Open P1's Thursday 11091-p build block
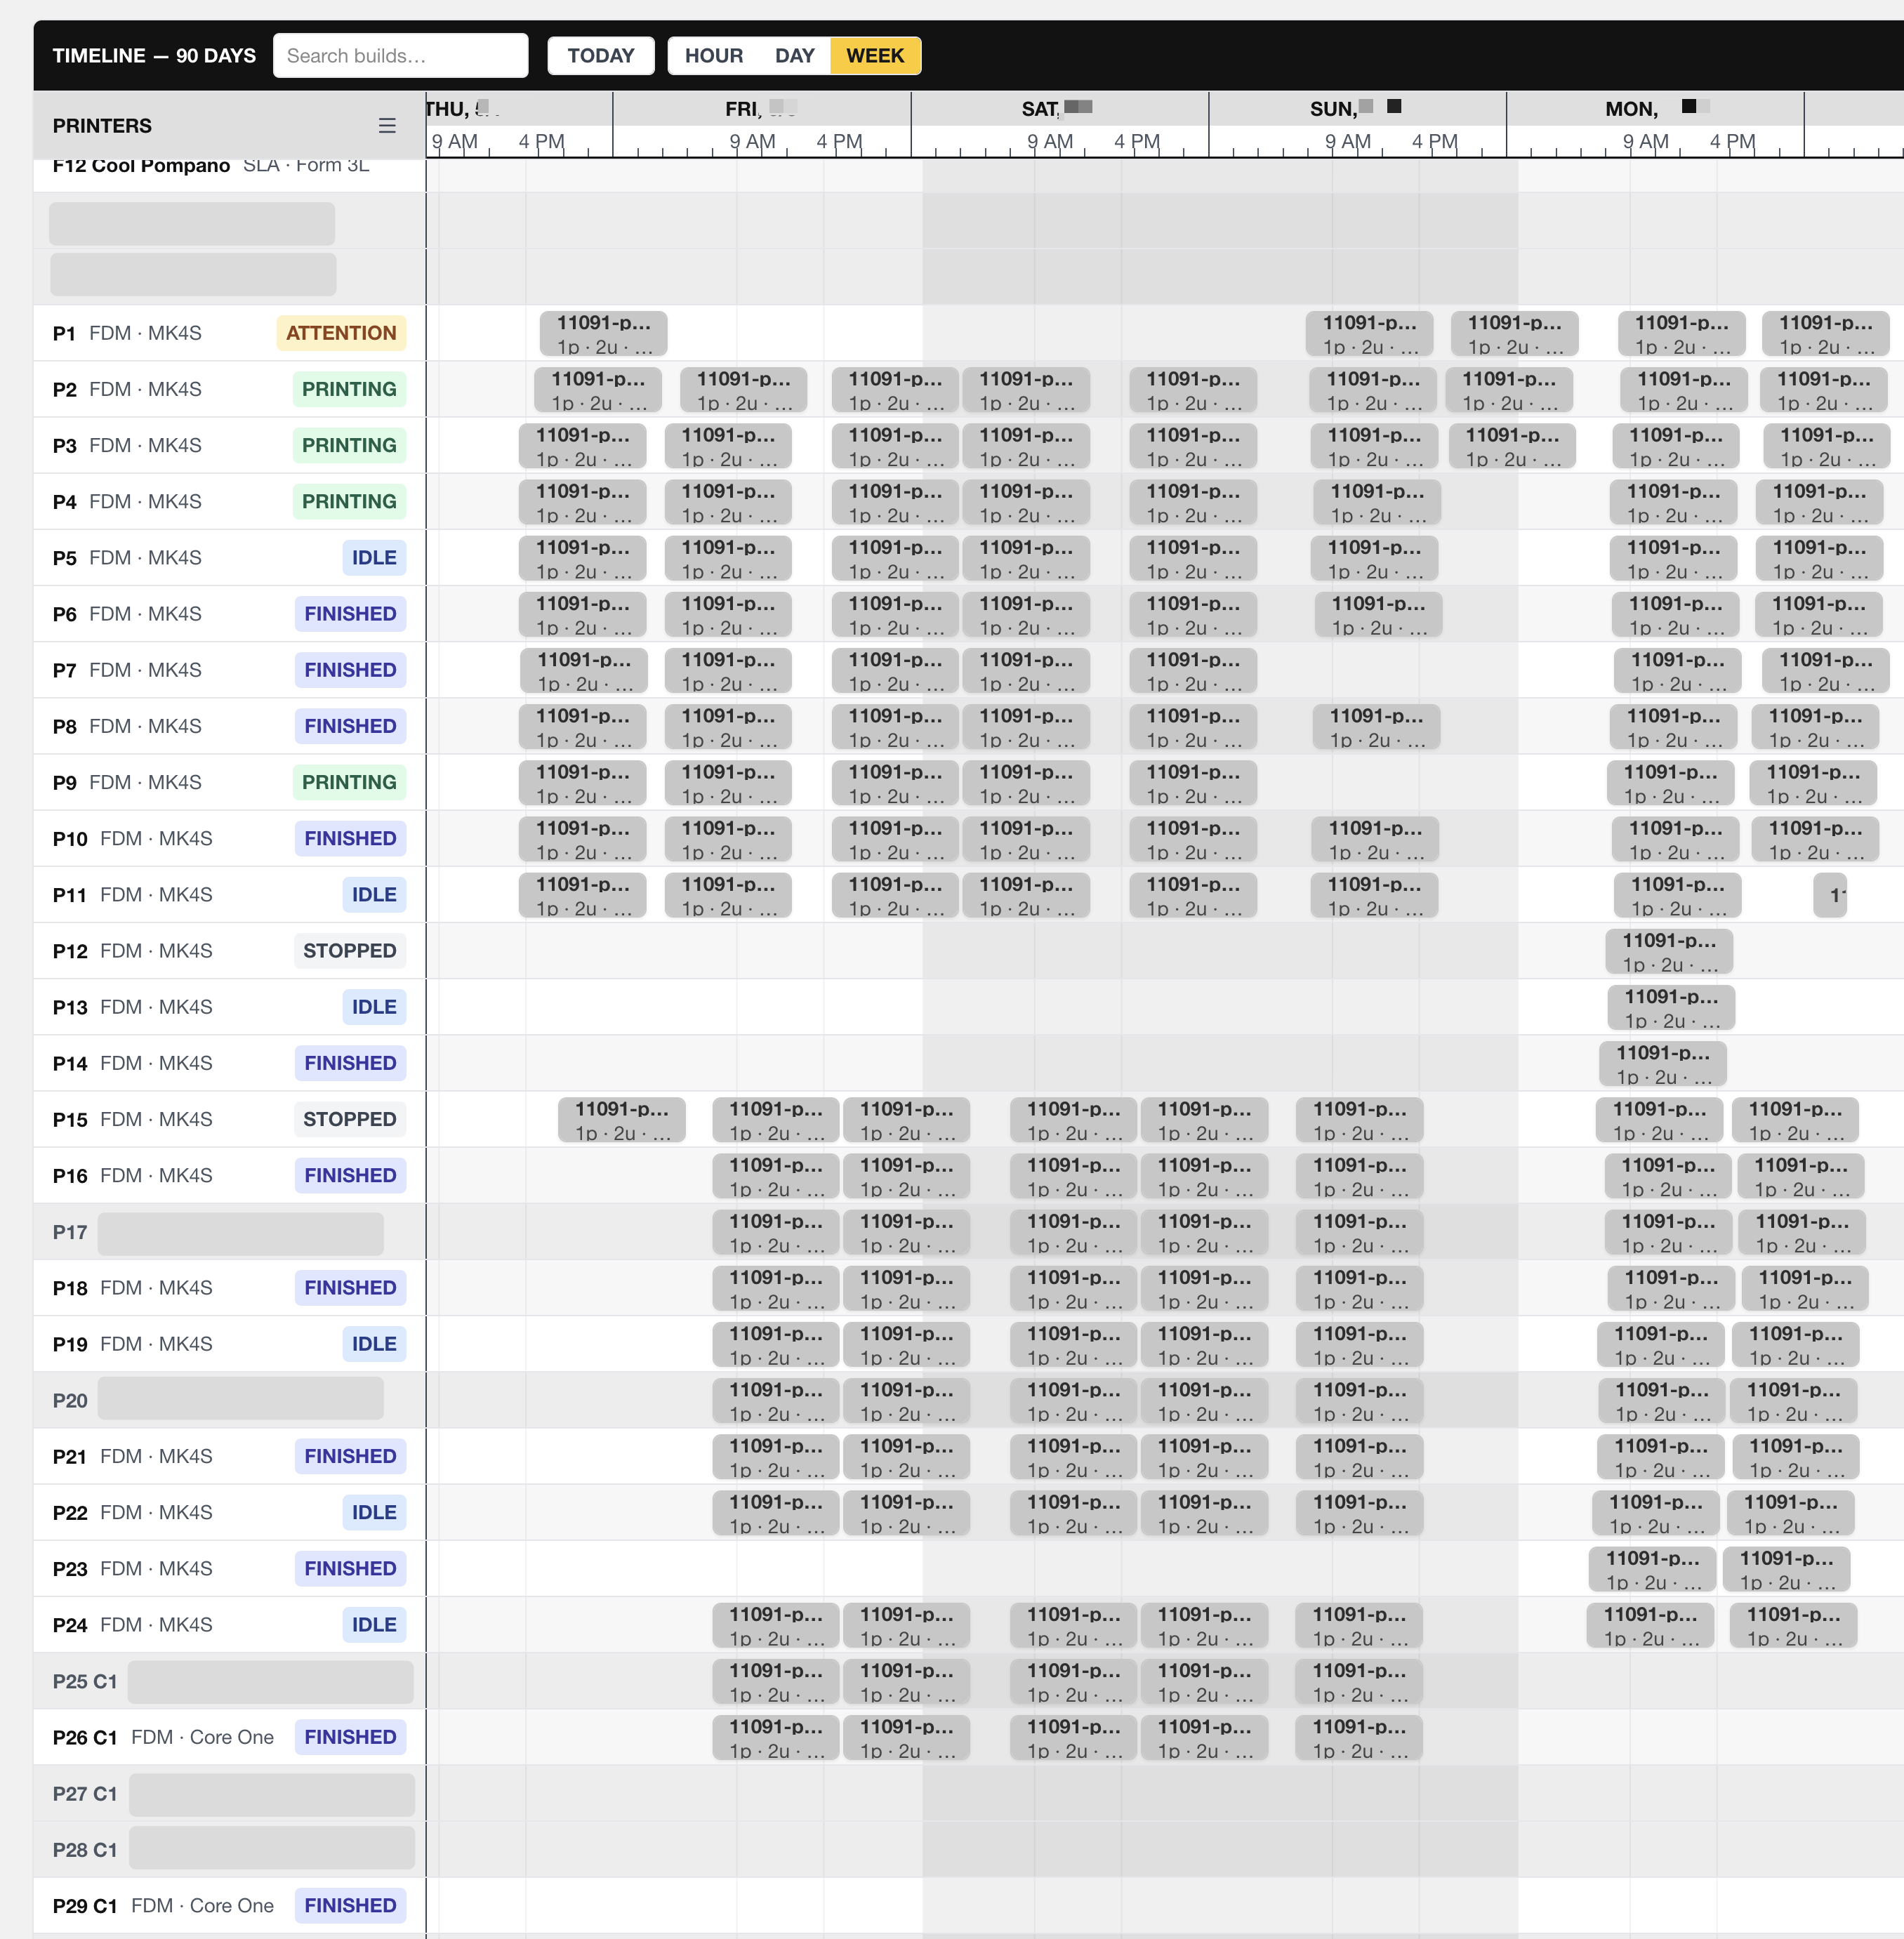Image resolution: width=1904 pixels, height=1939 pixels. click(x=603, y=334)
